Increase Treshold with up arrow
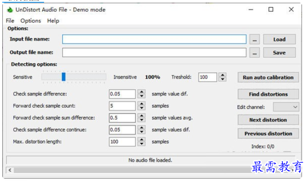The image size is (307, 181). pyautogui.click(x=223, y=75)
